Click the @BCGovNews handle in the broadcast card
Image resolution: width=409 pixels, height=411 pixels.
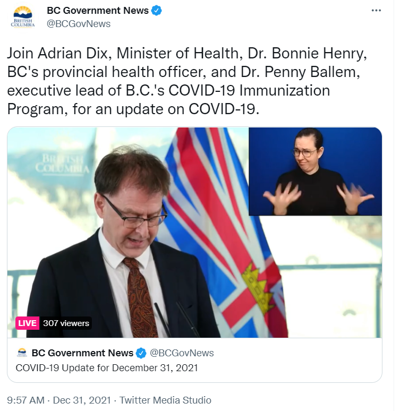[x=182, y=353]
